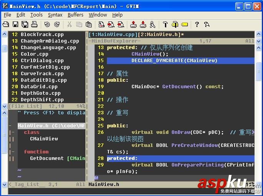The height and width of the screenshot is (196, 263).
Task: Click the Undo toolbar icon
Action: click(x=47, y=25)
